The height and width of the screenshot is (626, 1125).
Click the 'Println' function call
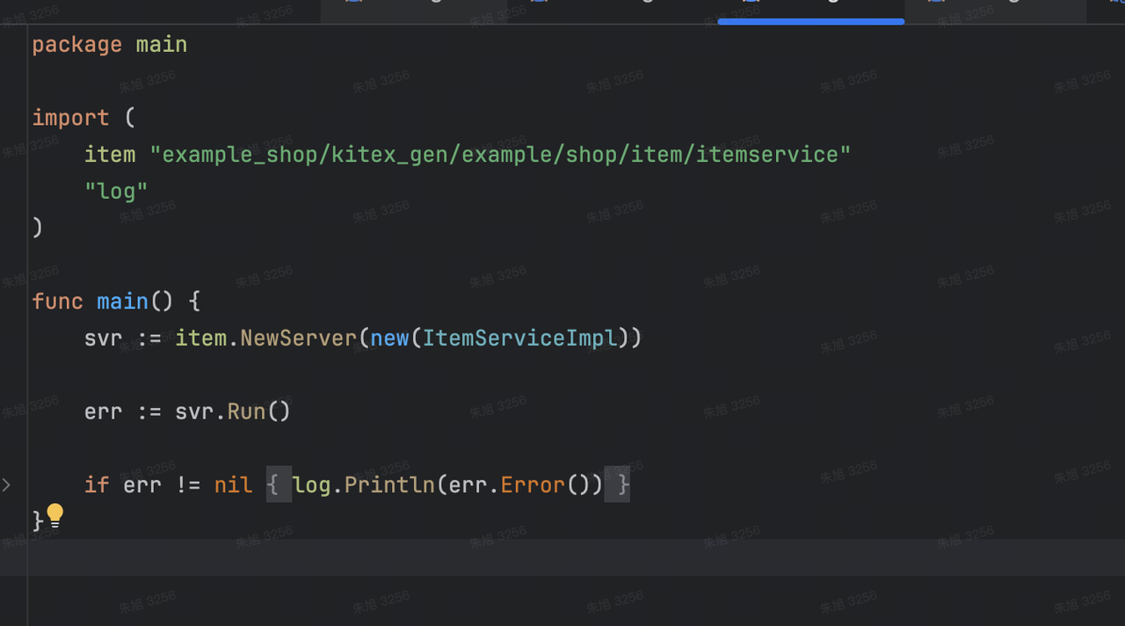(390, 484)
